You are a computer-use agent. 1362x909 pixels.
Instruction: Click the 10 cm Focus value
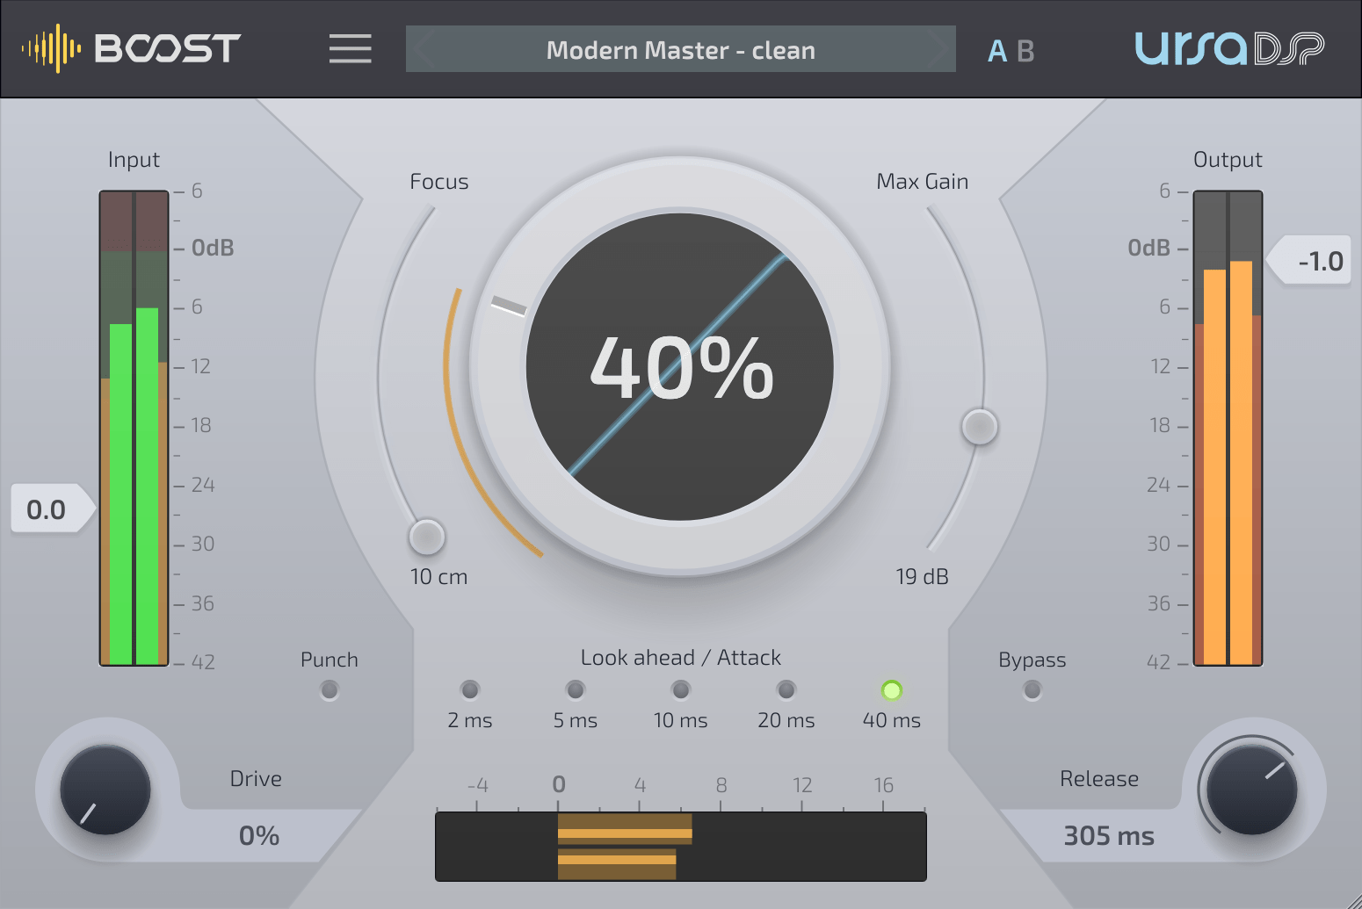438,577
